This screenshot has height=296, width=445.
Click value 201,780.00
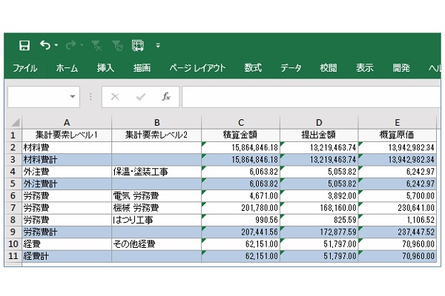(x=240, y=208)
